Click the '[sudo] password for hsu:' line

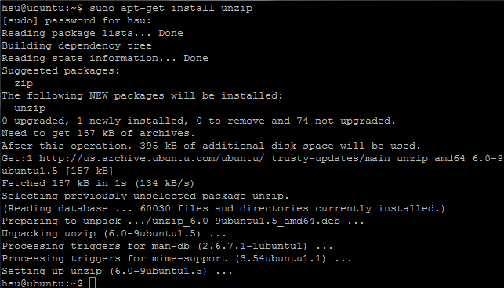click(77, 20)
